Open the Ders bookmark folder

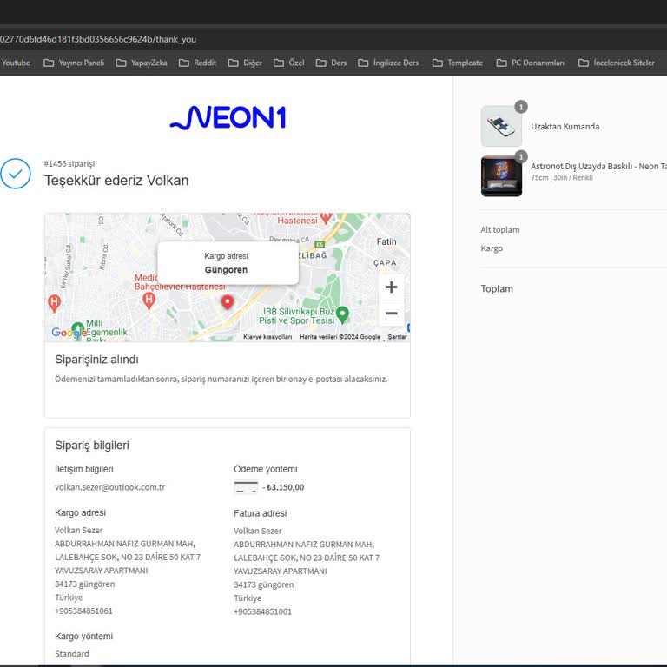pyautogui.click(x=331, y=63)
